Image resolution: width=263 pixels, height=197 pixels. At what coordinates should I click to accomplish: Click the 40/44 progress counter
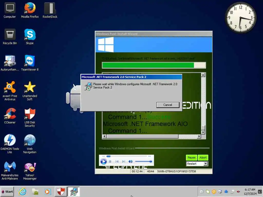(x=151, y=171)
